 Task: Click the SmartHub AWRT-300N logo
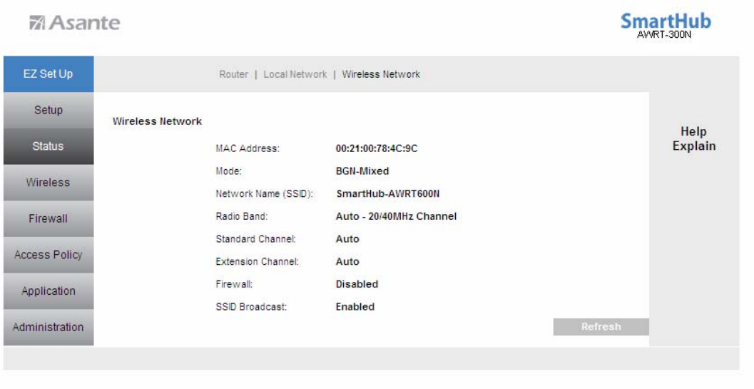(666, 26)
